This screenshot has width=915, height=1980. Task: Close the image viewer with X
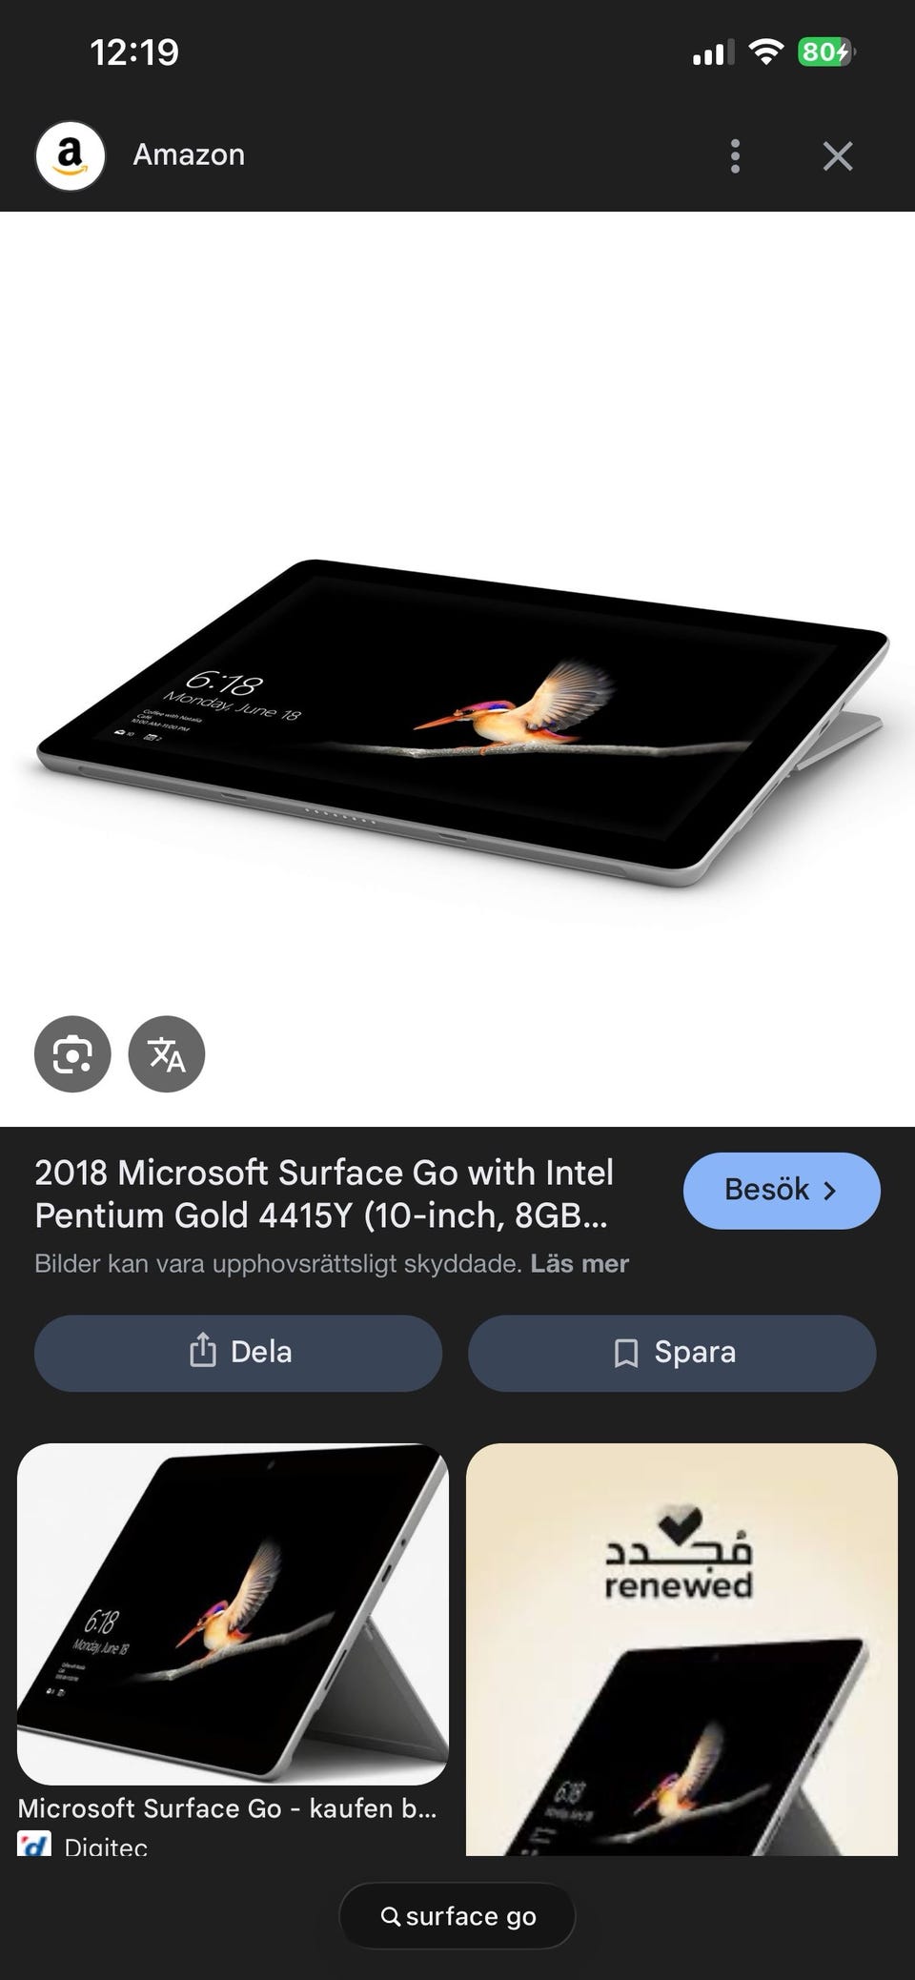[x=838, y=155]
